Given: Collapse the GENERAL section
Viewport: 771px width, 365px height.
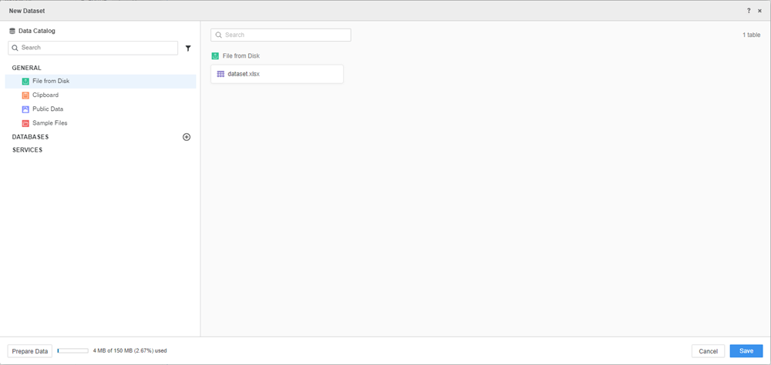Looking at the screenshot, I should (27, 68).
